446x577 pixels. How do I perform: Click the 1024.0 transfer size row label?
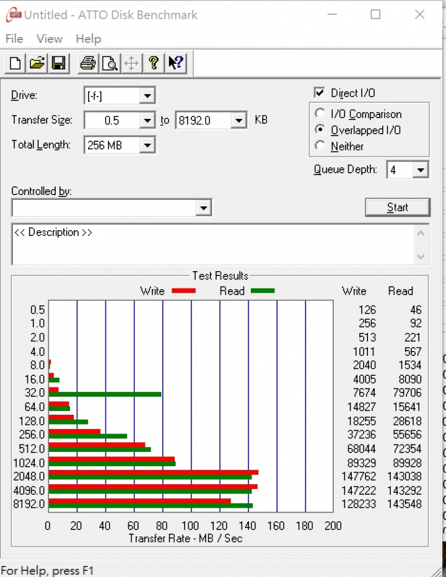pos(28,462)
